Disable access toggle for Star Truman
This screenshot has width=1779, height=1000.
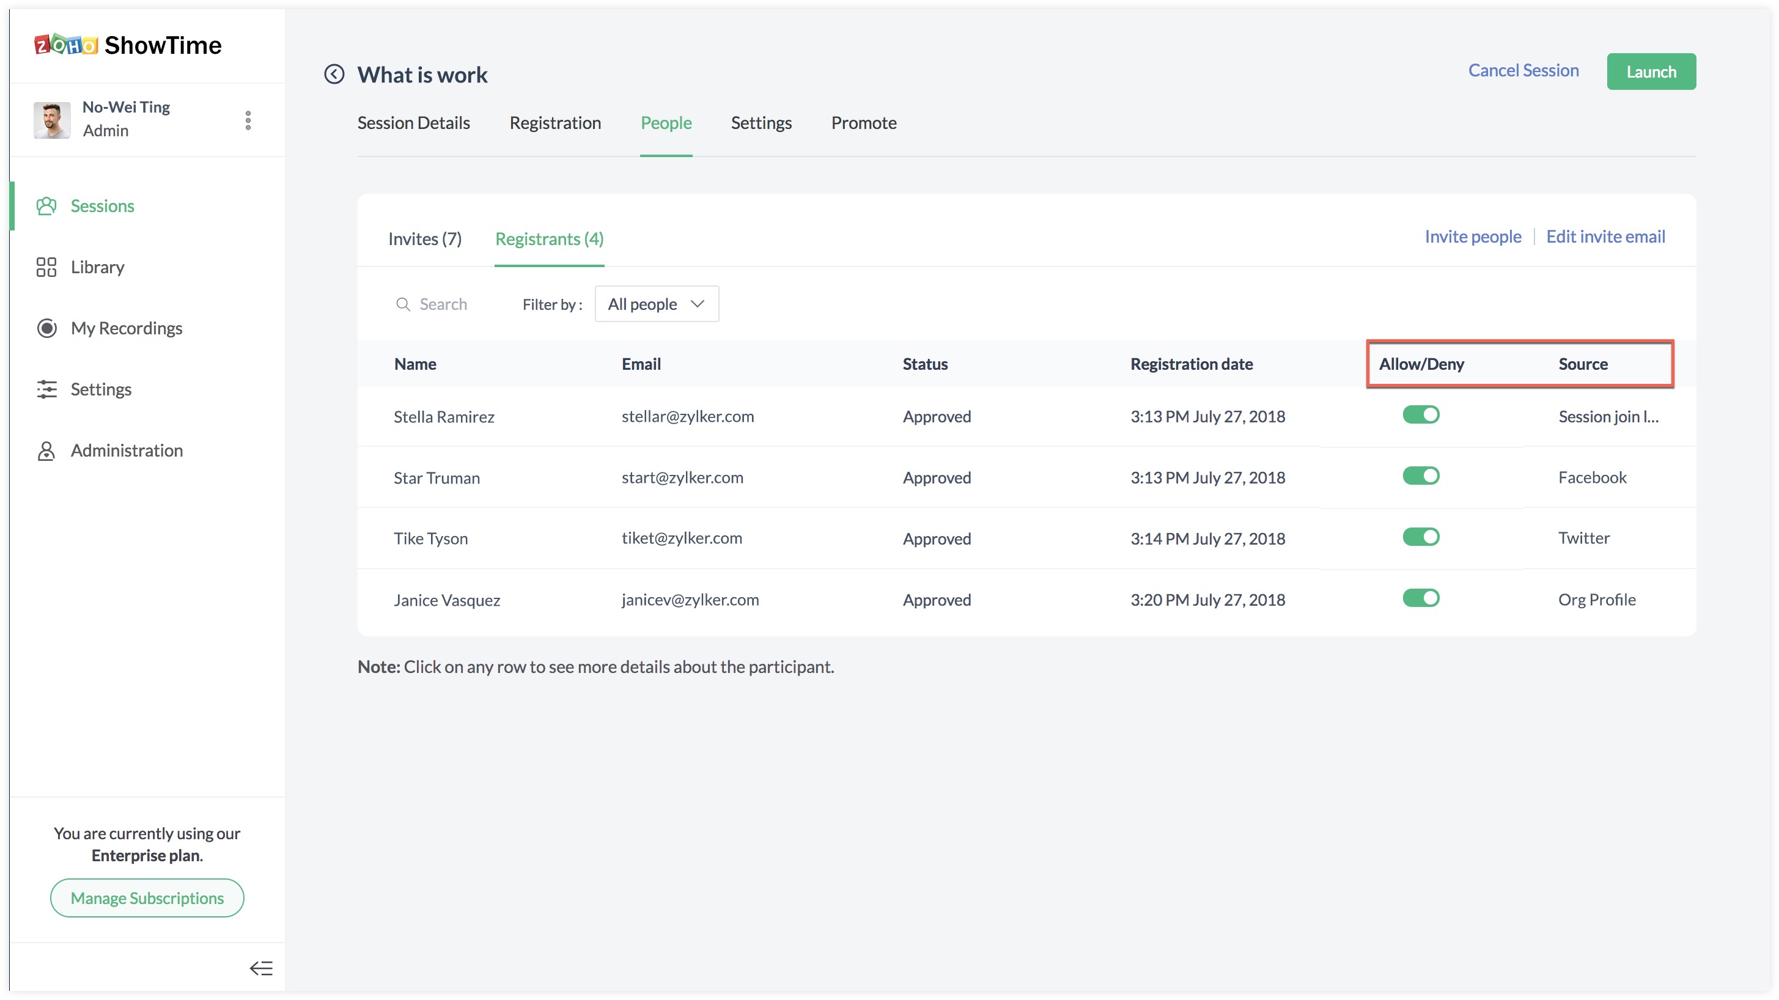point(1421,476)
